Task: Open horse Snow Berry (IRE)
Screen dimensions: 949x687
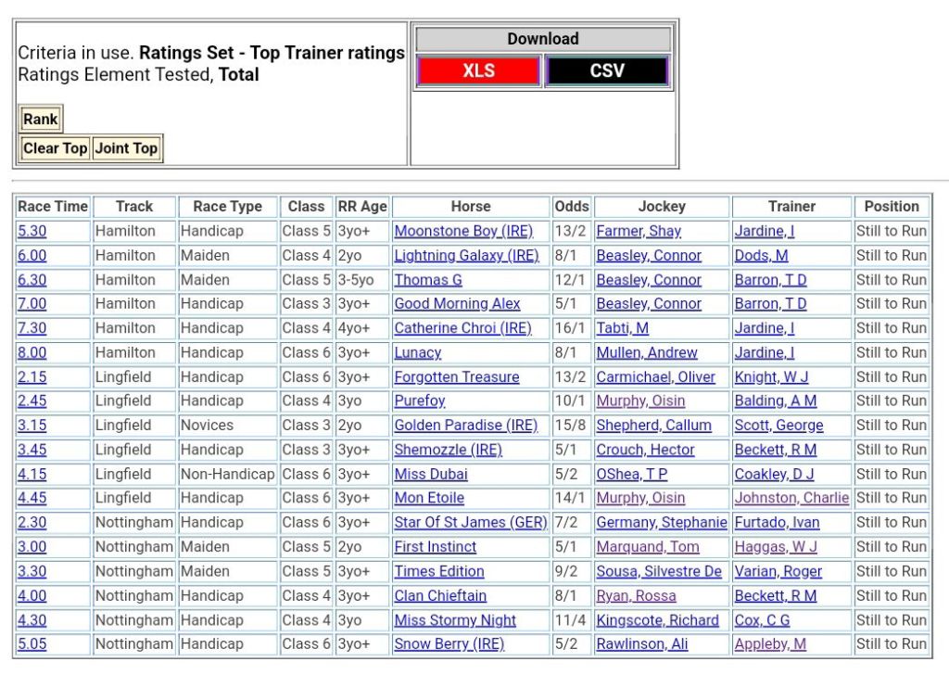Action: (x=449, y=644)
